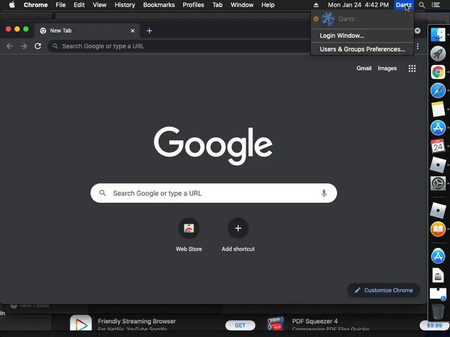Open the Edit menu
Viewport: 450px width, 337px height.
(79, 5)
